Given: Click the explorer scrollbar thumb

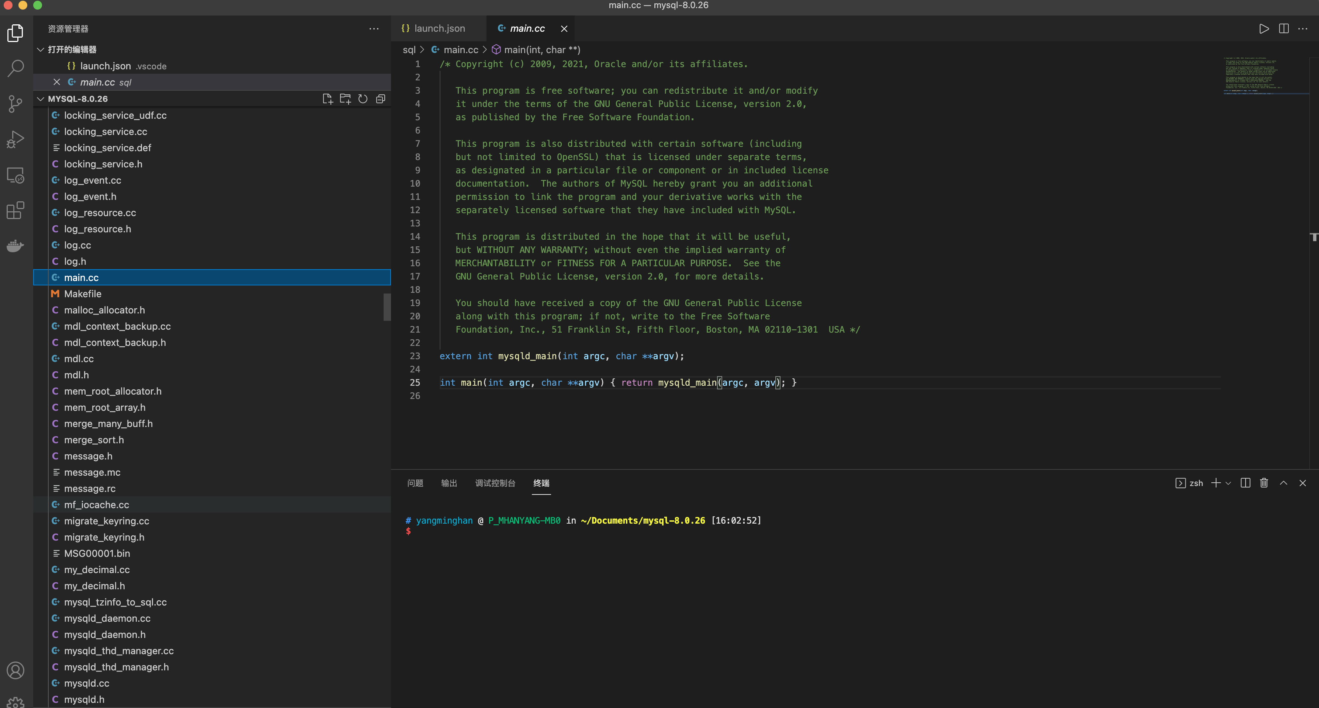Looking at the screenshot, I should tap(387, 307).
